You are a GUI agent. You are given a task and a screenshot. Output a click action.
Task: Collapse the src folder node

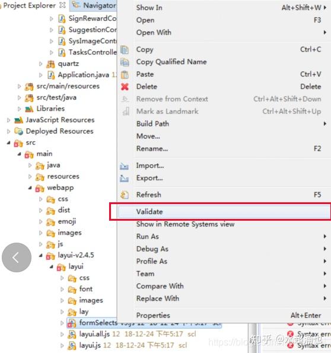[8, 142]
